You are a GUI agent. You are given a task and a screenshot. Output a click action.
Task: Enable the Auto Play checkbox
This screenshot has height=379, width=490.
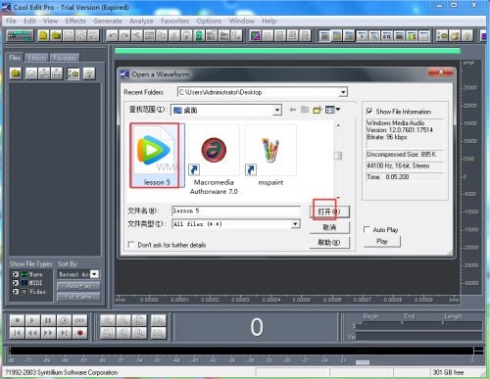pyautogui.click(x=367, y=229)
